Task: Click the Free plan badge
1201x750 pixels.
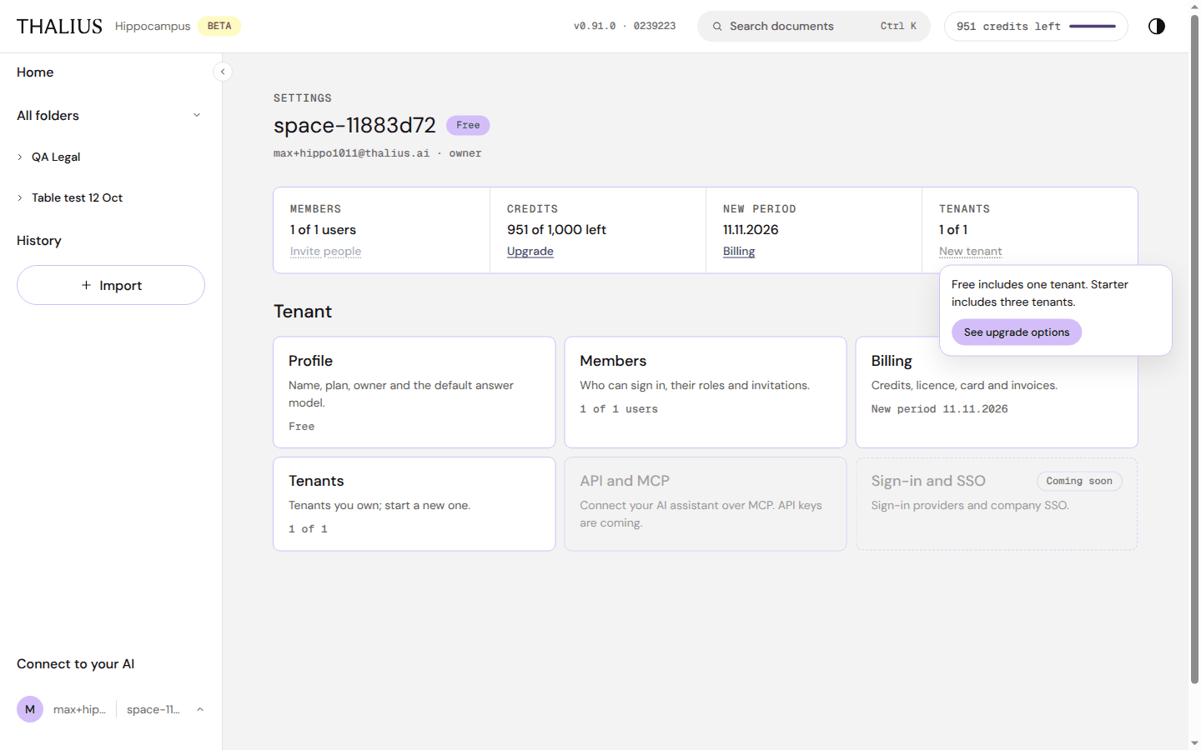Action: pyautogui.click(x=468, y=125)
